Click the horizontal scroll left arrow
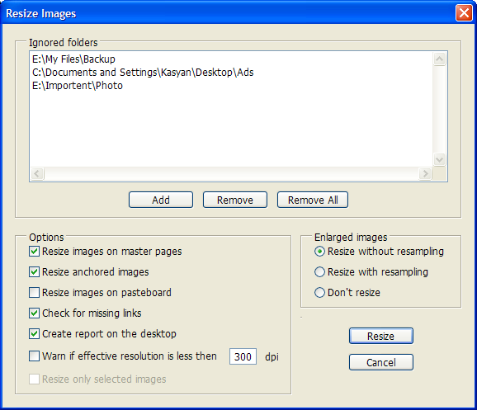Image resolution: width=477 pixels, height=410 pixels. (37, 174)
